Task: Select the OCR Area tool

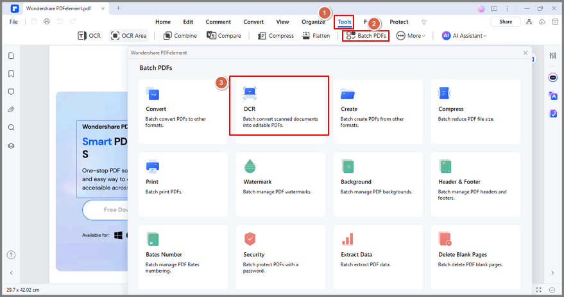Action: 128,35
